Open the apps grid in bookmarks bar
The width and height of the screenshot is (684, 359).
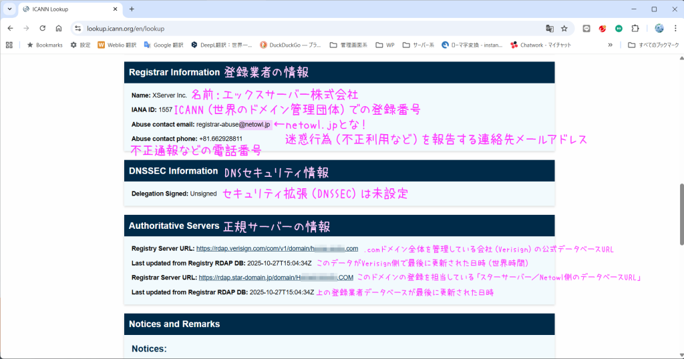pyautogui.click(x=9, y=45)
